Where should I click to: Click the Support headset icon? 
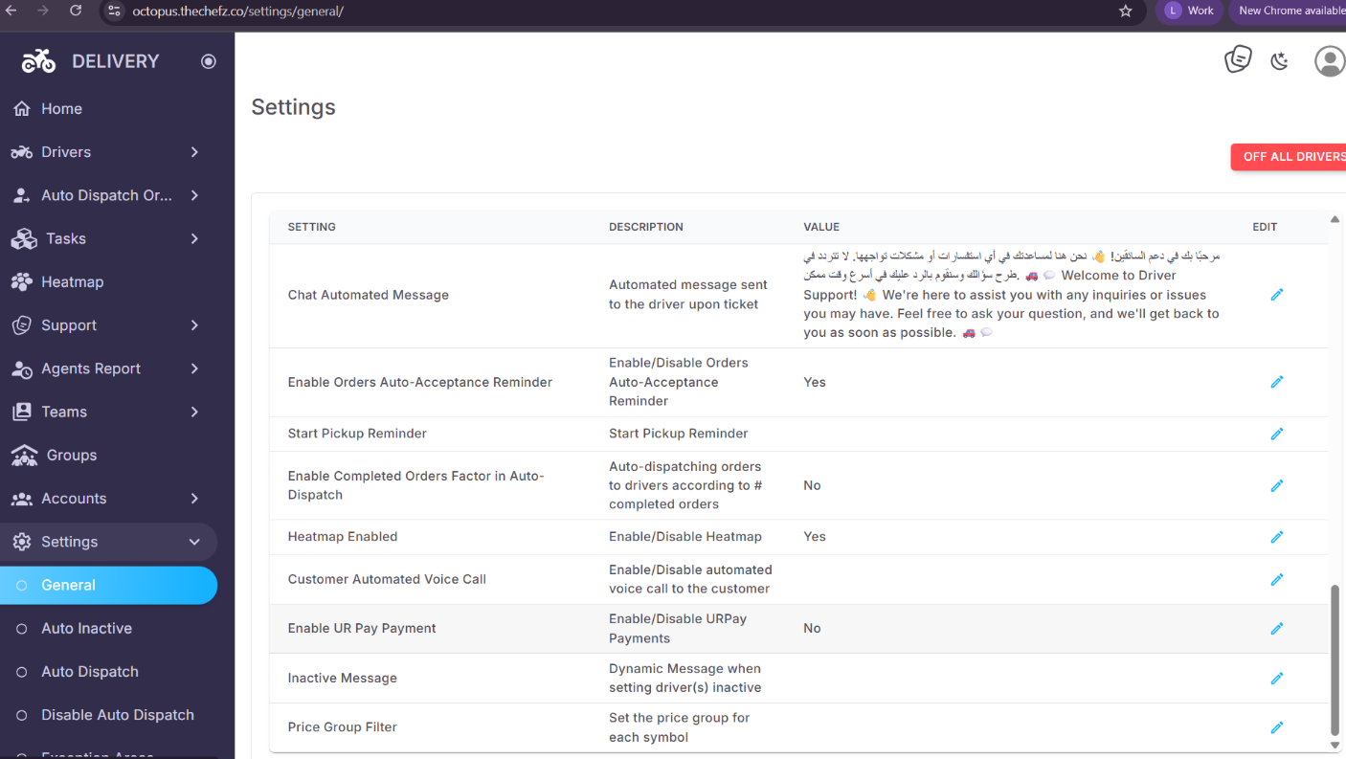pyautogui.click(x=22, y=325)
